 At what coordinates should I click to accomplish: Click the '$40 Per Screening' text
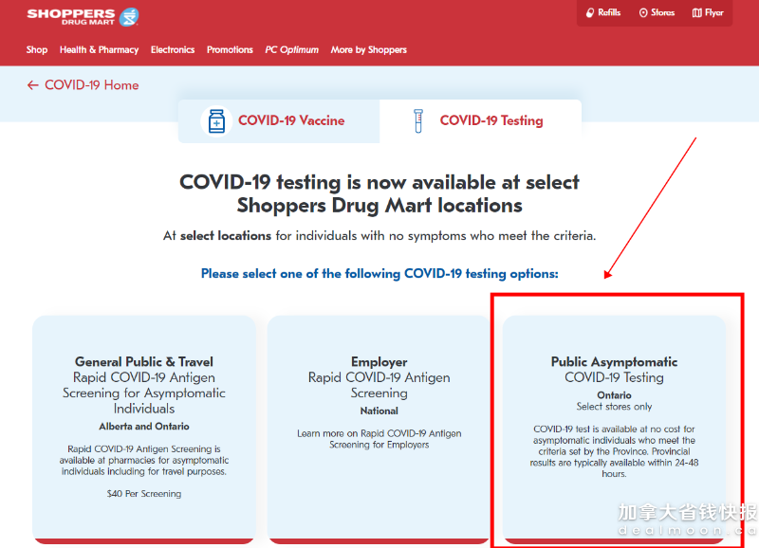(x=144, y=494)
